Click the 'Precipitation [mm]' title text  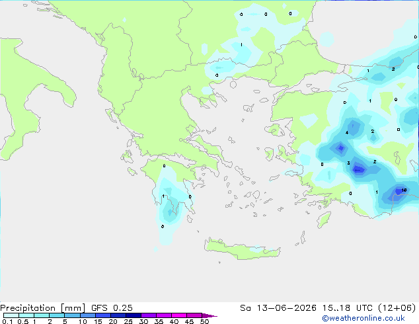point(42,308)
